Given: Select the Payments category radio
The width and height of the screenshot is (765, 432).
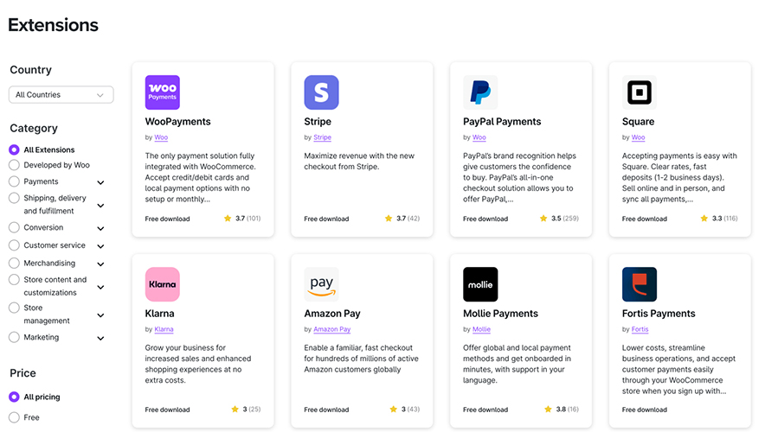Looking at the screenshot, I should 14,181.
